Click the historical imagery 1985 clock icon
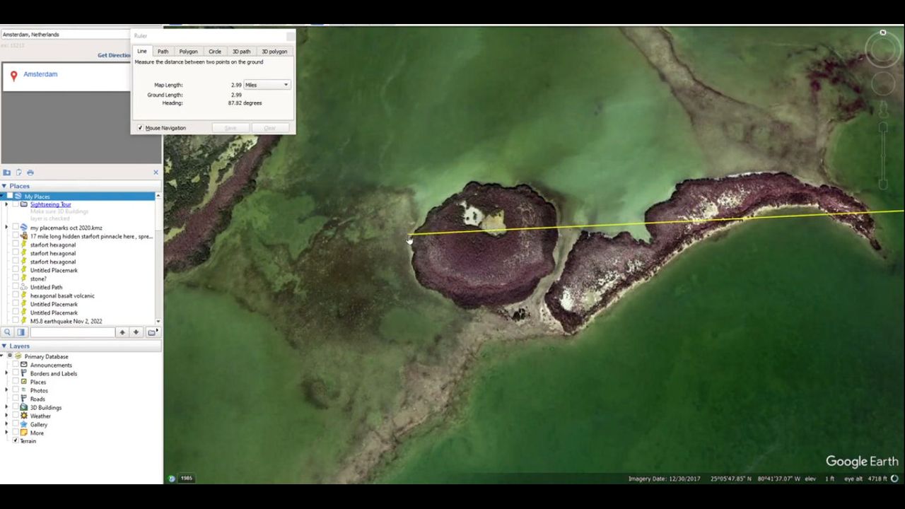The height and width of the screenshot is (509, 905). (x=172, y=479)
